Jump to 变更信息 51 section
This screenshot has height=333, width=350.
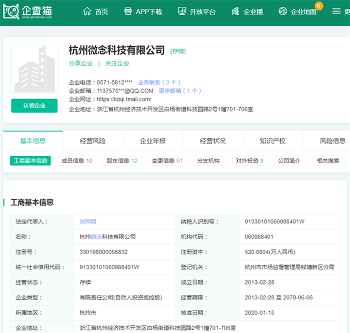tap(167, 160)
